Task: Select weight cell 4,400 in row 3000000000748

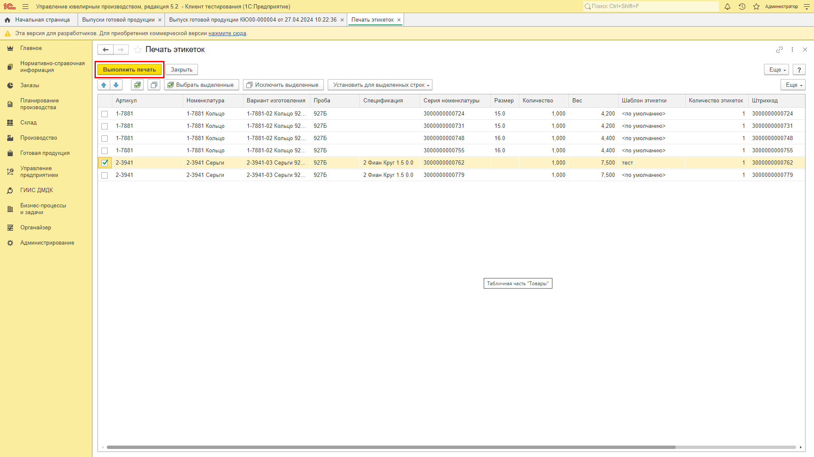Action: click(x=594, y=138)
